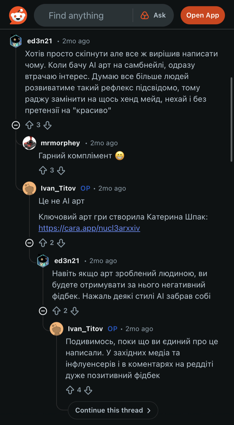Upvote Ivan_Titov's last reply with 4 points
The height and width of the screenshot is (425, 234).
[x=70, y=390]
